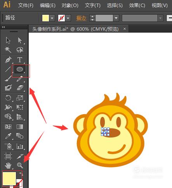172x188 pixels.
Task: Select the Hand tool
Action: point(8,165)
